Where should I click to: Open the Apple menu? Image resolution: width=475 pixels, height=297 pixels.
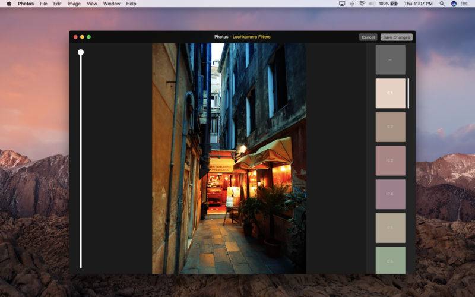[x=9, y=4]
